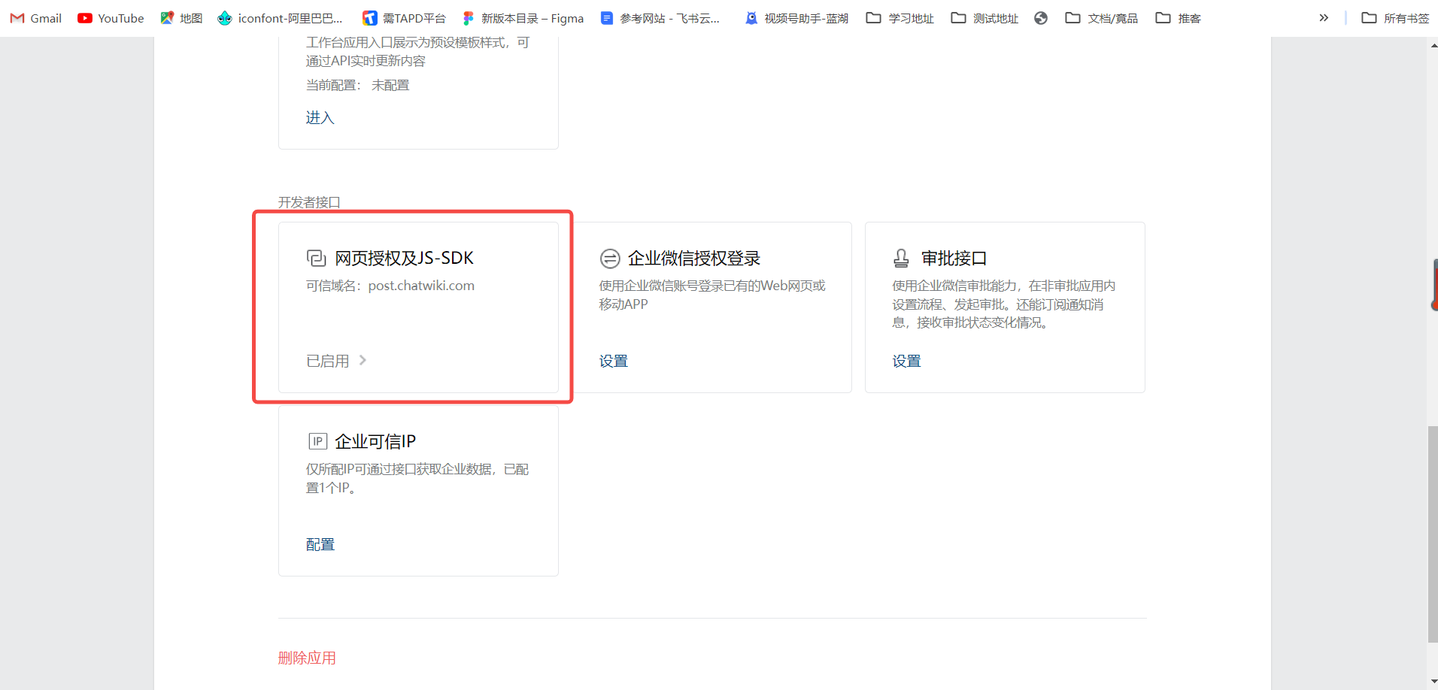This screenshot has height=690, width=1438.
Task: Click the 审批接口 stamp icon
Action: (901, 259)
